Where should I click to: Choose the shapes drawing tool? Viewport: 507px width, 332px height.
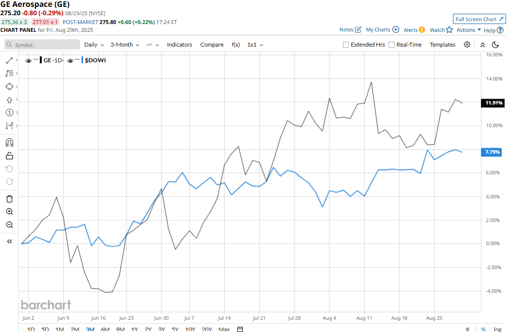click(9, 86)
